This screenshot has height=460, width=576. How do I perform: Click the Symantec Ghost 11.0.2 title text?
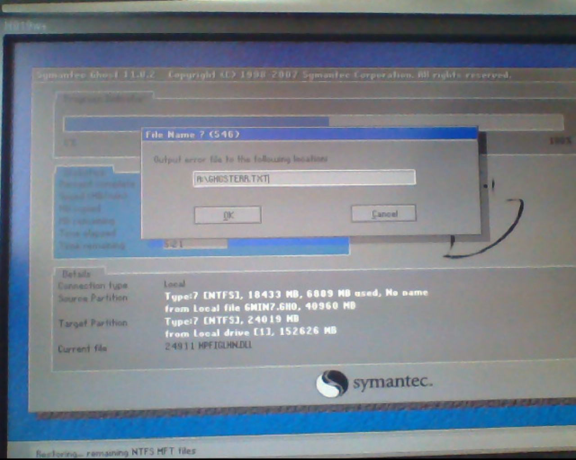click(95, 75)
